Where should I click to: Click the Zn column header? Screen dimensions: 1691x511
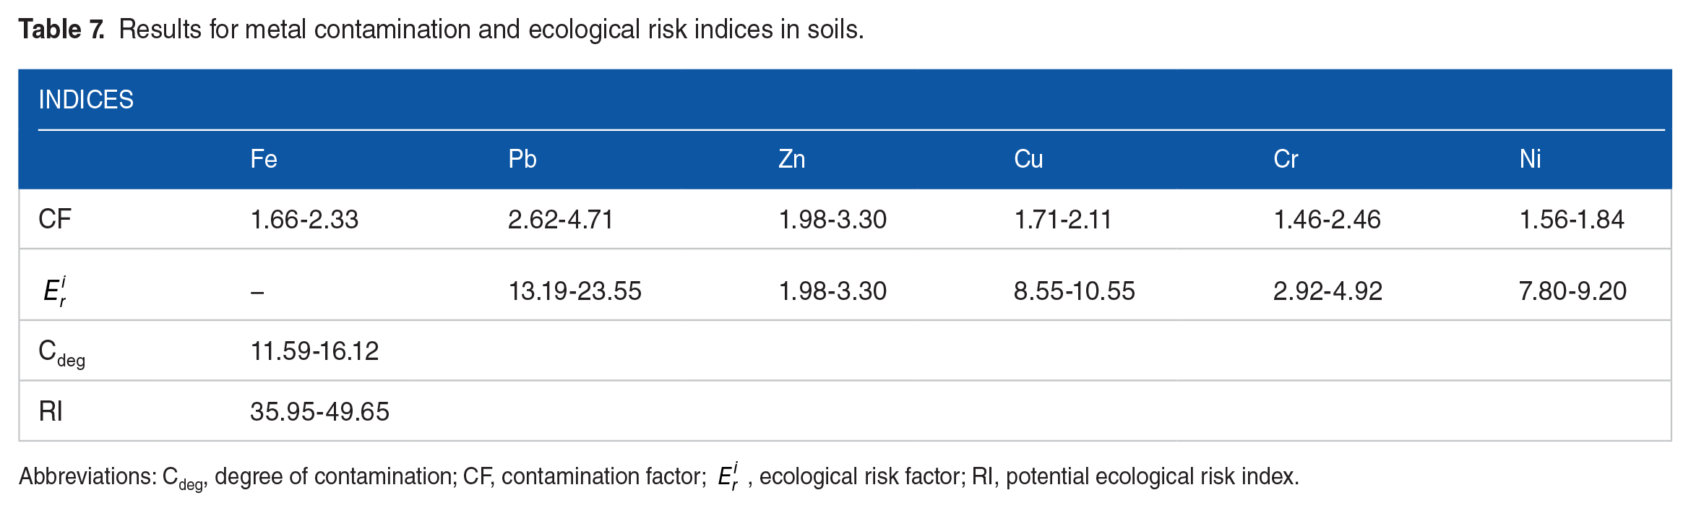point(791,159)
